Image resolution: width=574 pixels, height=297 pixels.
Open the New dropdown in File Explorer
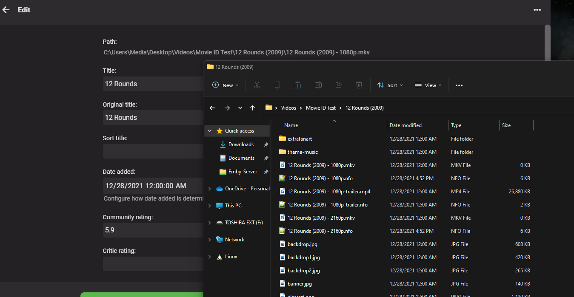click(226, 85)
